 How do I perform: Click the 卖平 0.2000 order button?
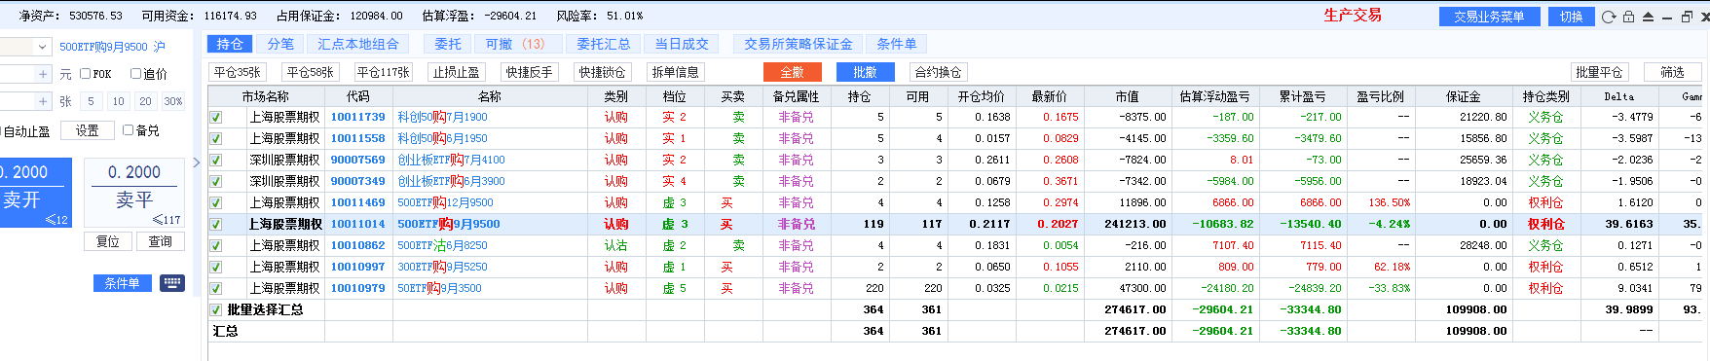[134, 193]
